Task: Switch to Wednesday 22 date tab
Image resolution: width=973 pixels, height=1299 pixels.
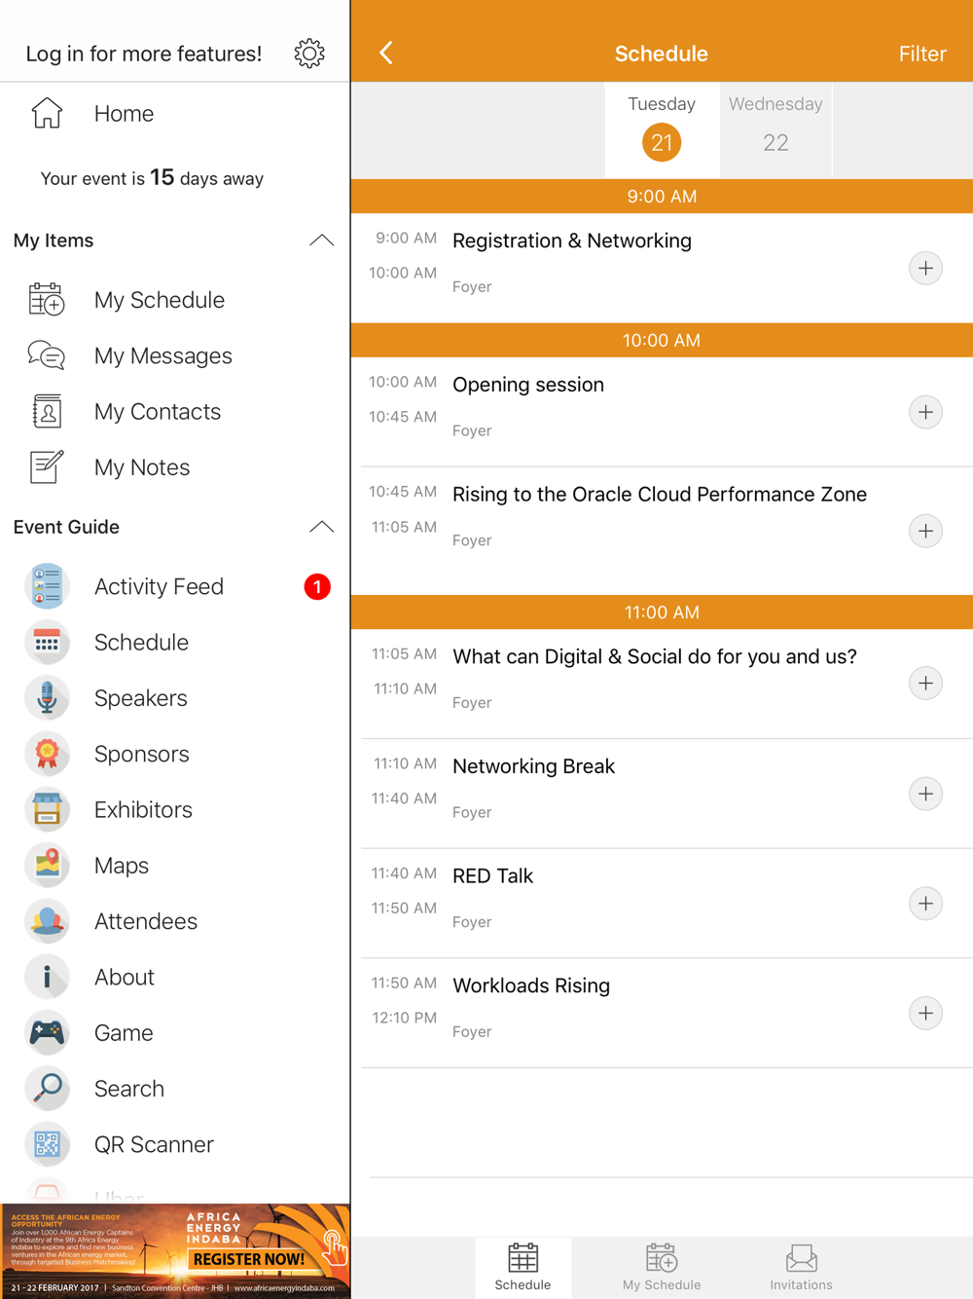Action: tap(775, 129)
